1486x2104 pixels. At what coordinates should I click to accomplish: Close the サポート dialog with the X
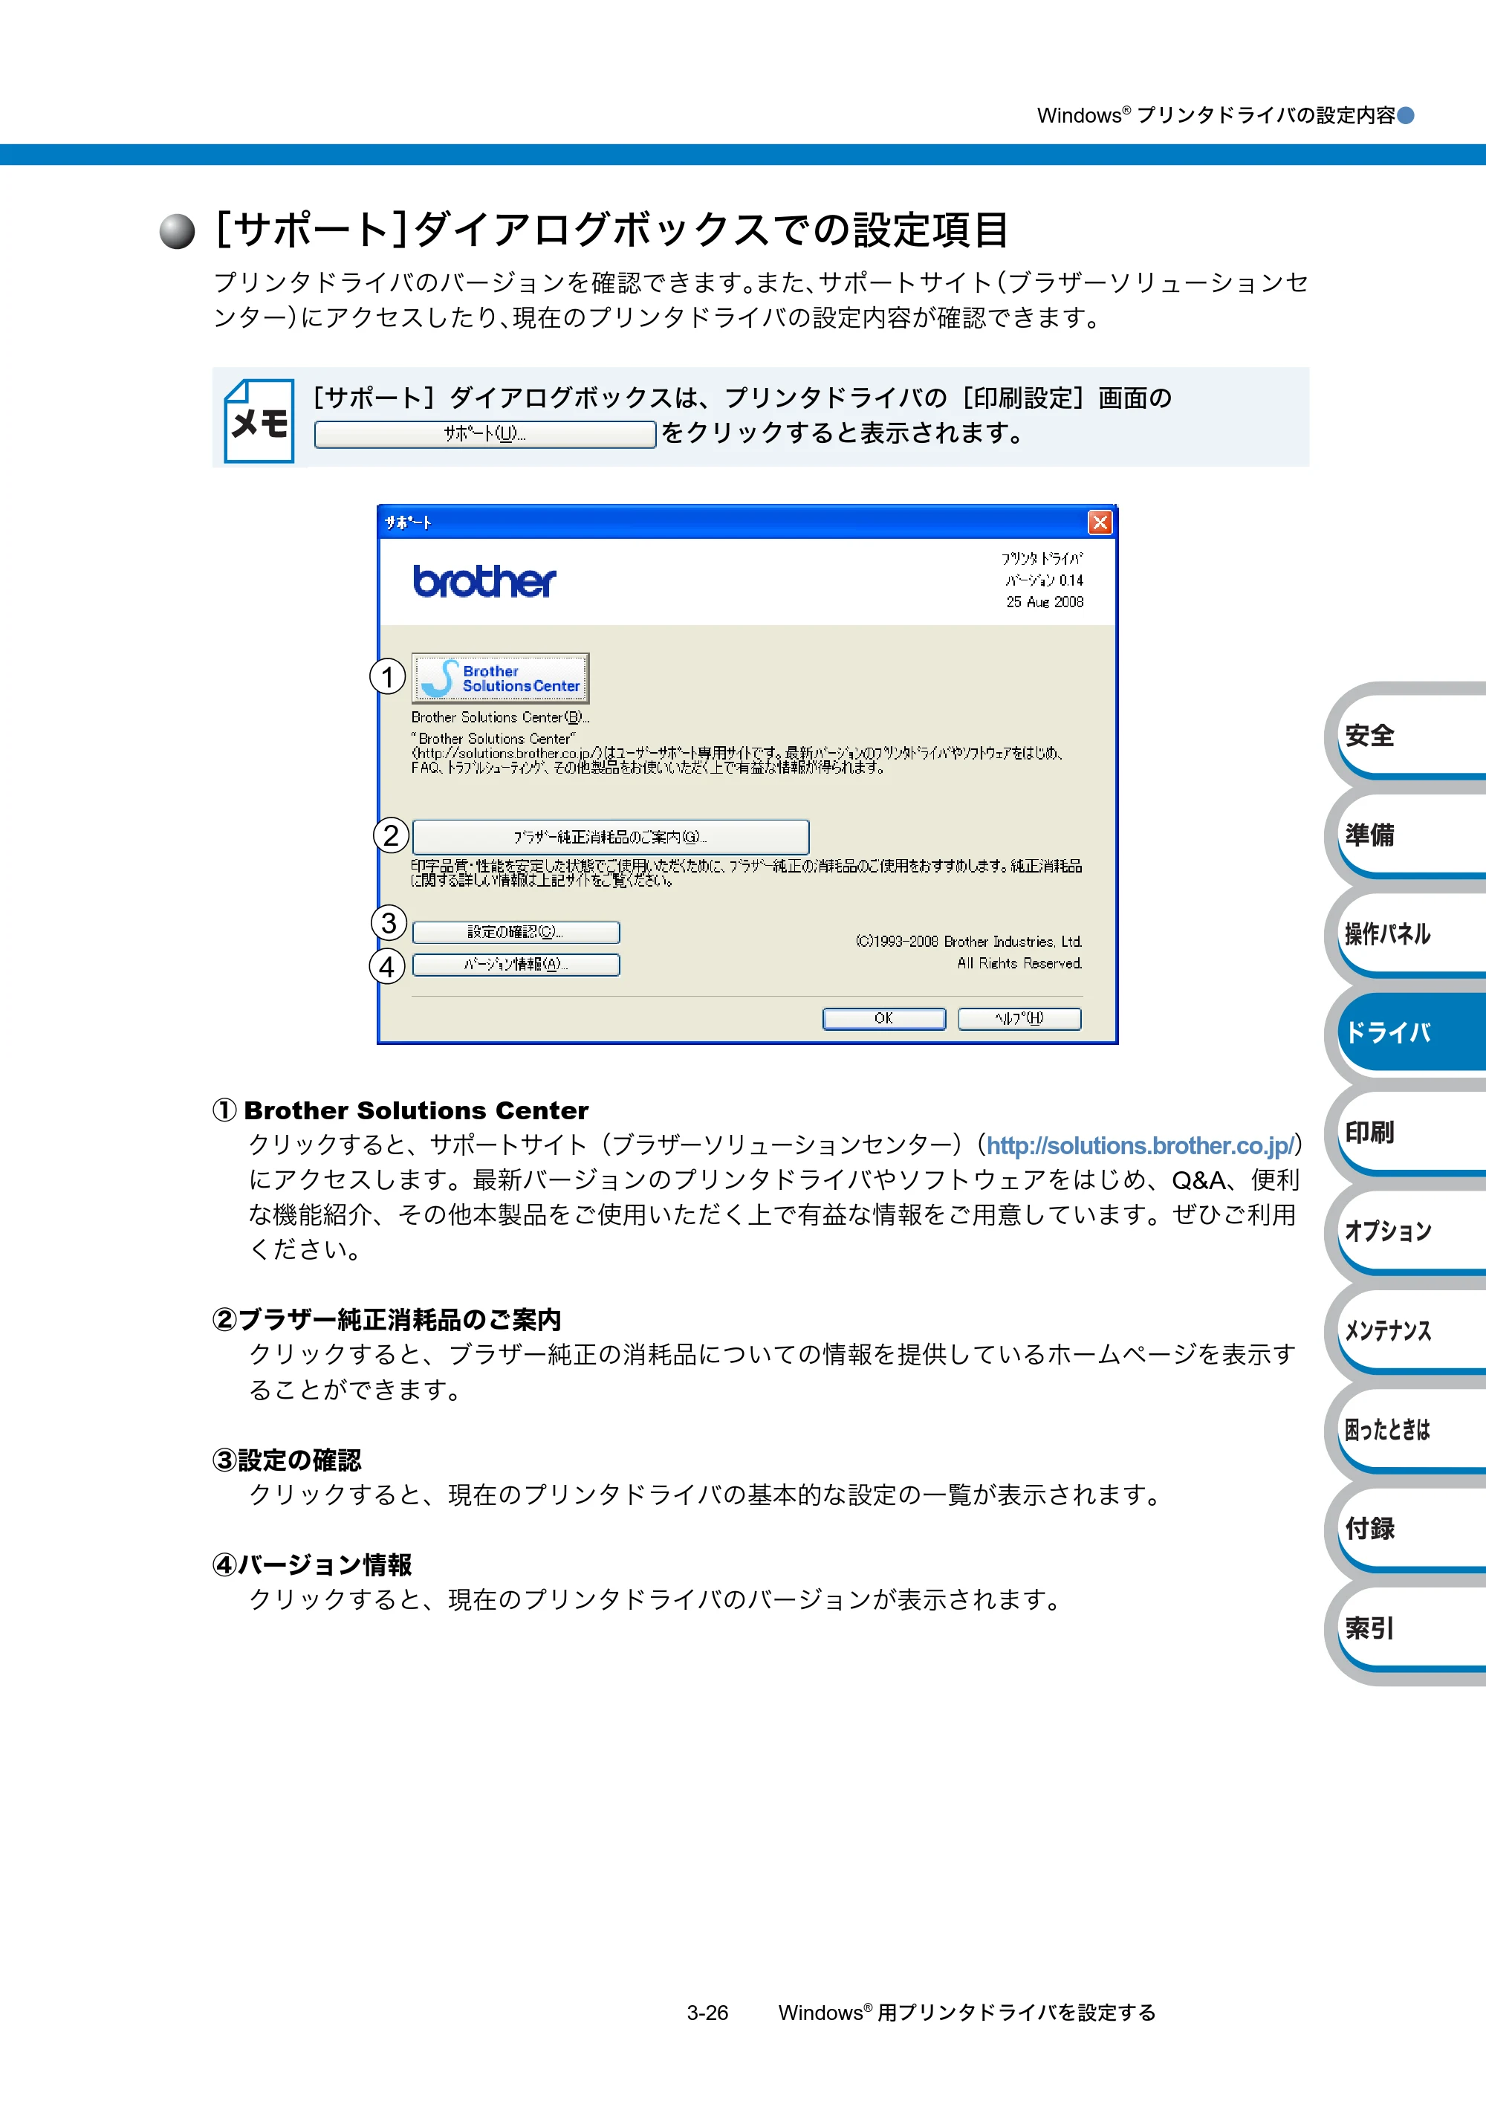pyautogui.click(x=1100, y=522)
